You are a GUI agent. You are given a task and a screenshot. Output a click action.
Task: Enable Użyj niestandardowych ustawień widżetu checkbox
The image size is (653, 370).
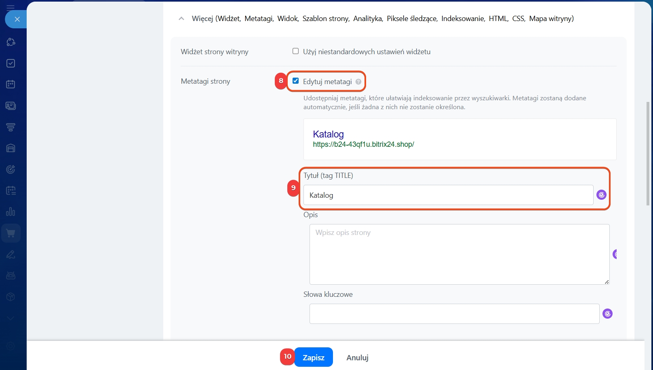point(296,51)
